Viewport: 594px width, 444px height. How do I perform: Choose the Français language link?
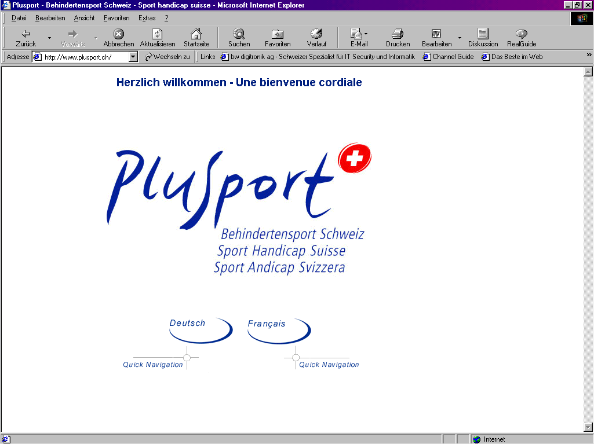pyautogui.click(x=279, y=331)
